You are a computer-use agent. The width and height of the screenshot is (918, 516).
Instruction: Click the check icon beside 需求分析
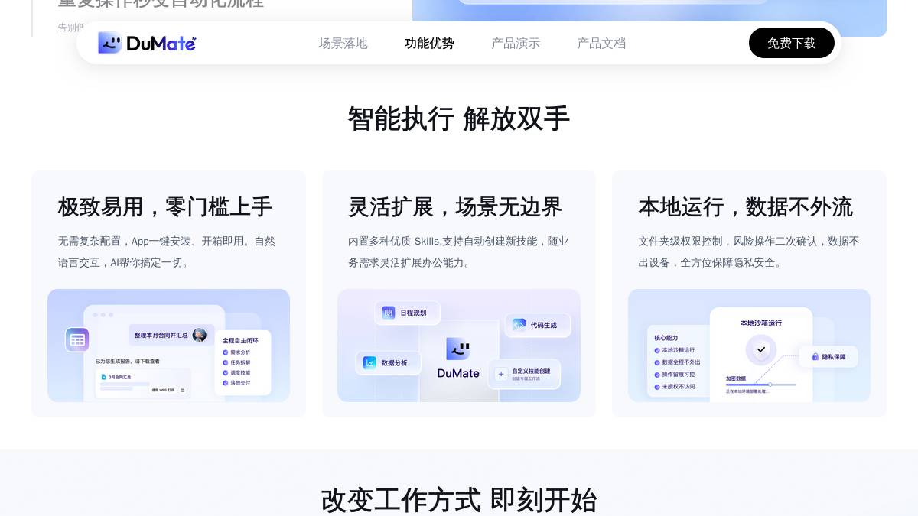point(225,352)
